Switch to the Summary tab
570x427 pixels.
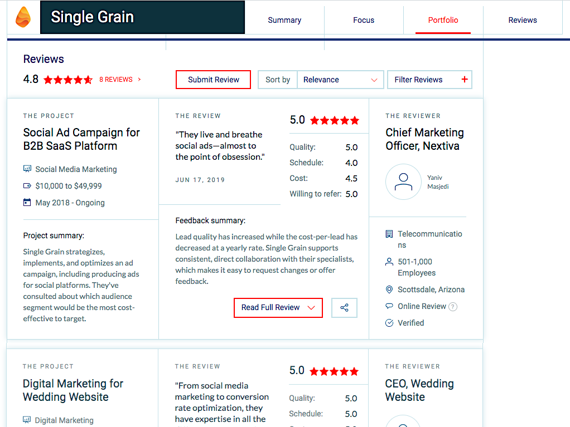click(x=284, y=20)
